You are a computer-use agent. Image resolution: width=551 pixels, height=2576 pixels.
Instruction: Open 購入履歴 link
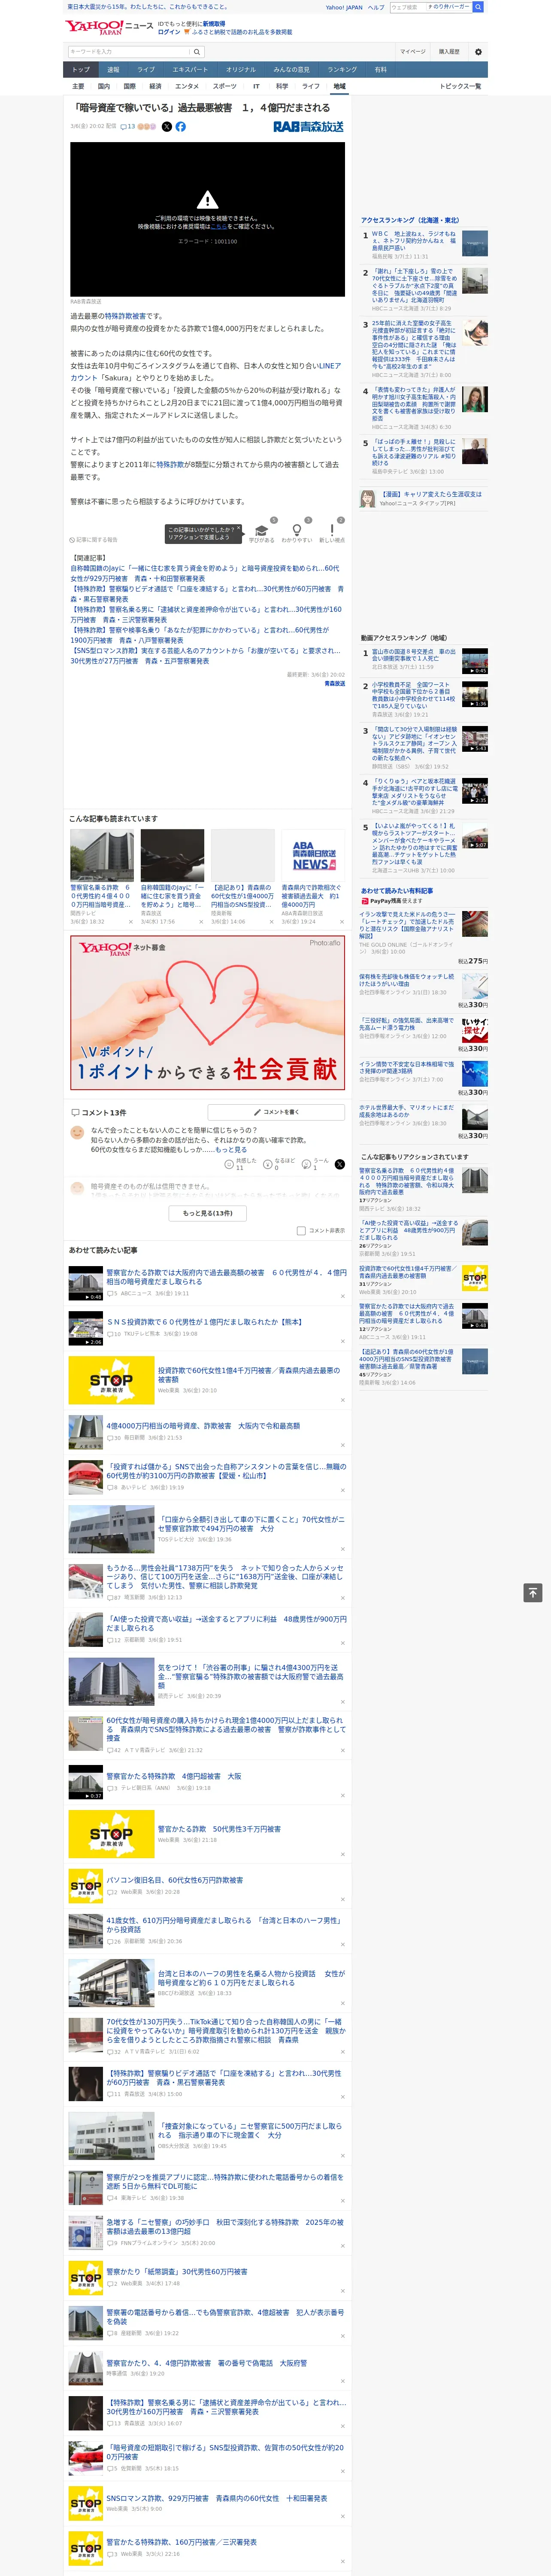point(449,52)
